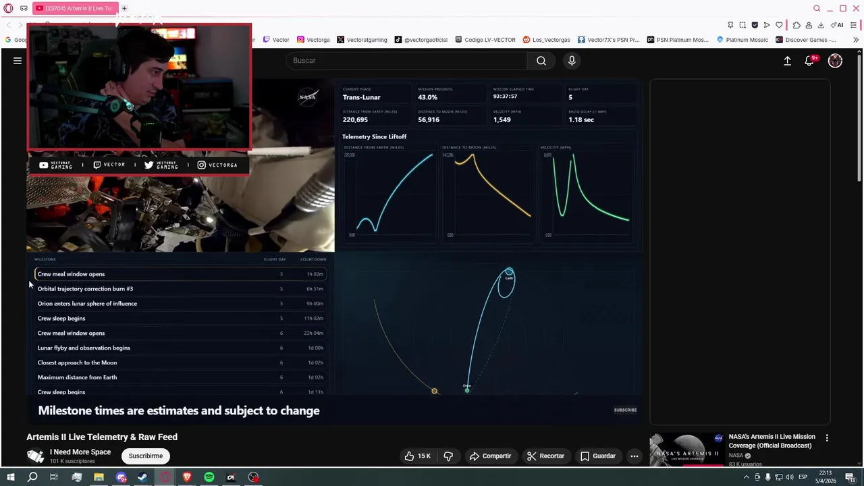
Task: Expand hidden bookmarks chevron
Action: point(856,40)
